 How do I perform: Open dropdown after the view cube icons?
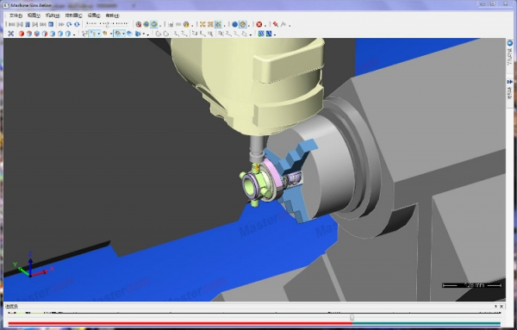(x=74, y=34)
